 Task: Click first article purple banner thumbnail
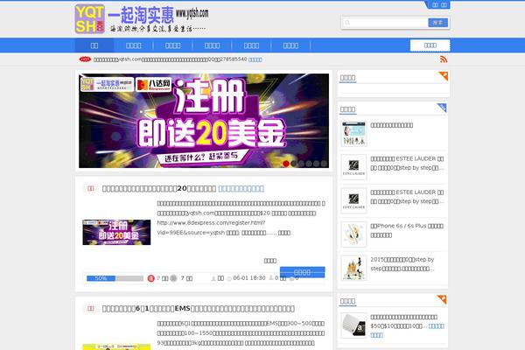116,232
